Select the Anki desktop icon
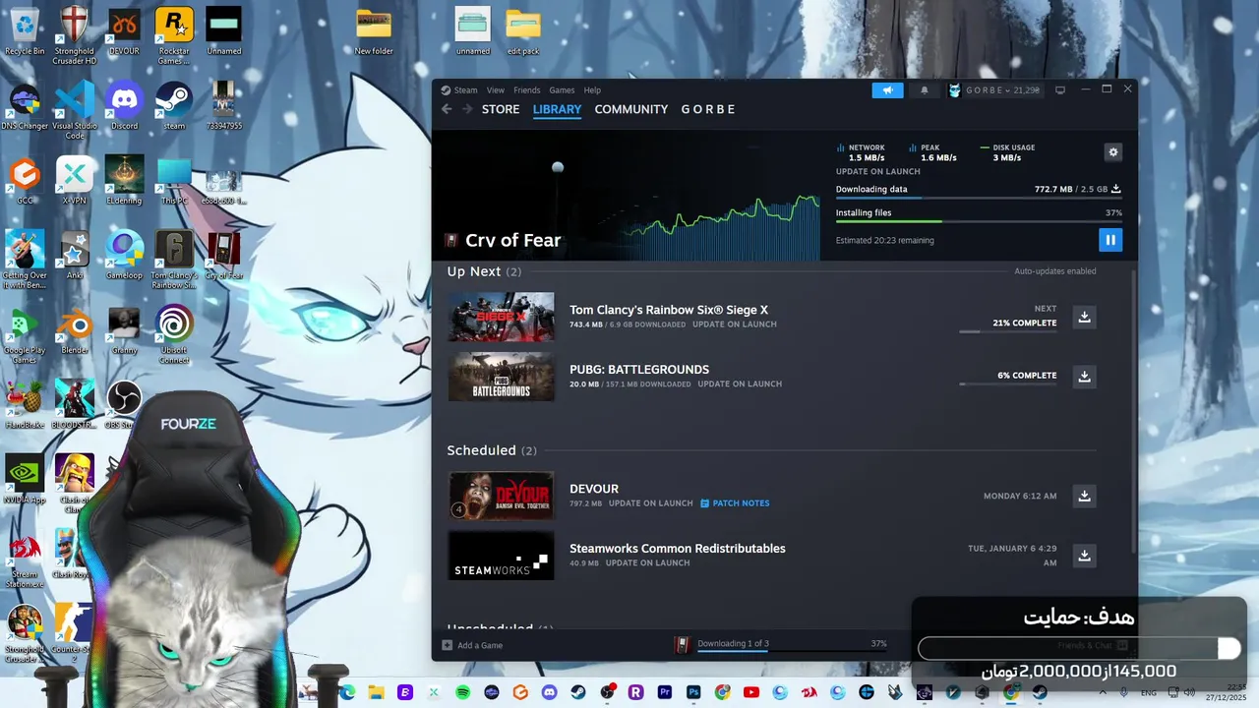This screenshot has height=708, width=1259. (74, 256)
